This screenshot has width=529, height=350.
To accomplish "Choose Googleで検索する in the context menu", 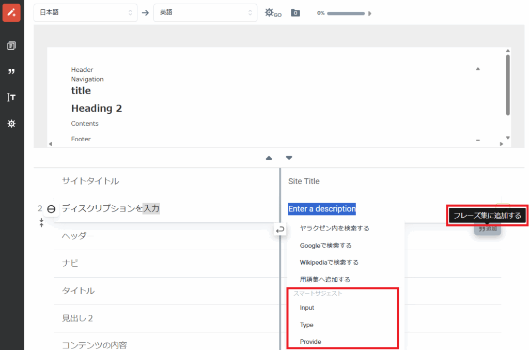I will [325, 246].
